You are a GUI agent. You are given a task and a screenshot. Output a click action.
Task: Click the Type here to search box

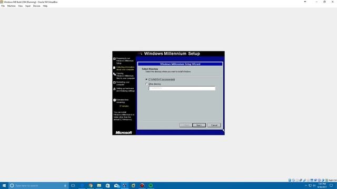(x=38, y=185)
